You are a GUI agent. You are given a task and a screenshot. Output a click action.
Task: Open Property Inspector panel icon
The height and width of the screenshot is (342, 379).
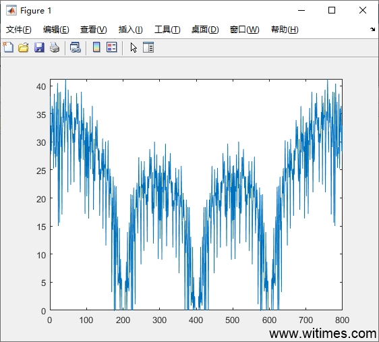148,47
